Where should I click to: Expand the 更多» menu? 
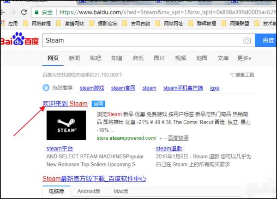tap(244, 58)
